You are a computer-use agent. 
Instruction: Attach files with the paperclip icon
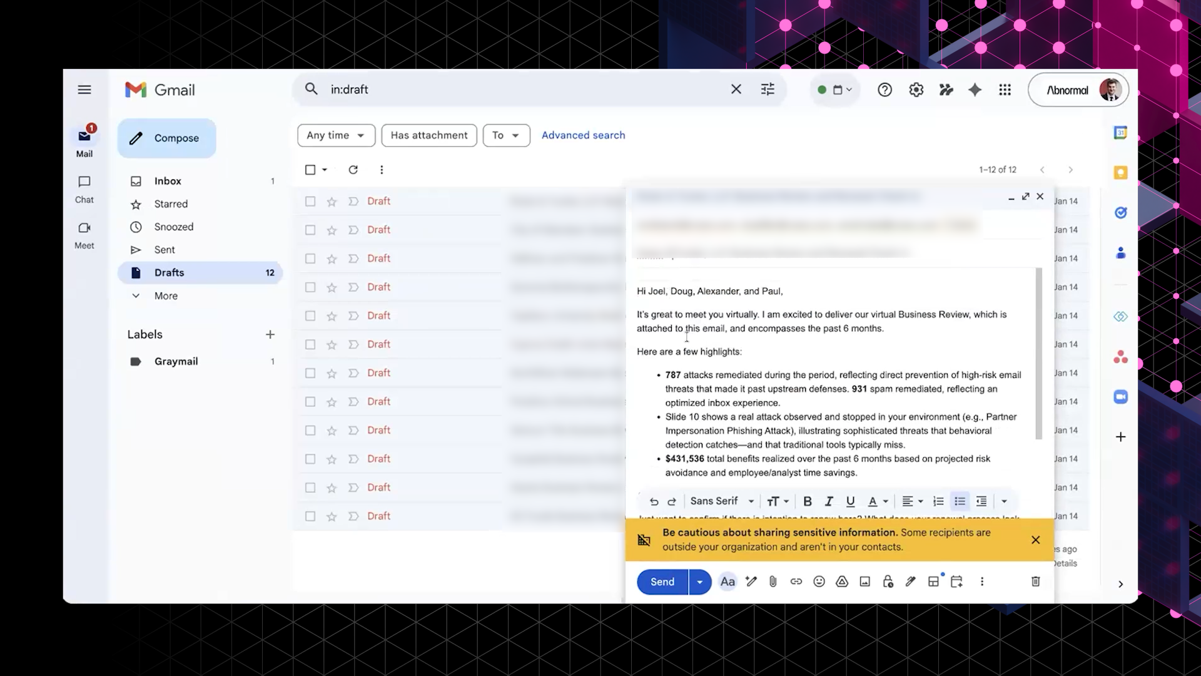[773, 581]
